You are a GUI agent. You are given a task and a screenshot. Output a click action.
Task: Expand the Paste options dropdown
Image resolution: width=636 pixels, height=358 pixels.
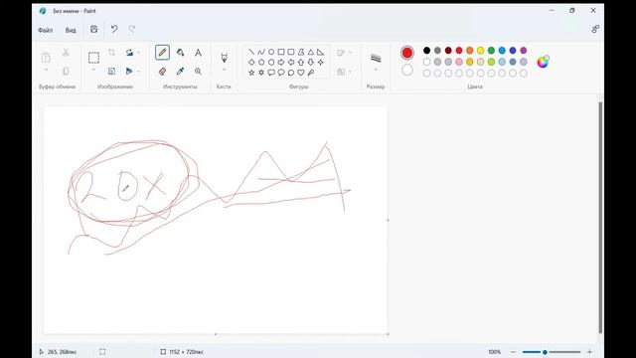[46, 70]
